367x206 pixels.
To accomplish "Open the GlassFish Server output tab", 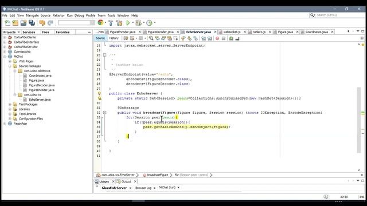I will click(x=114, y=188).
